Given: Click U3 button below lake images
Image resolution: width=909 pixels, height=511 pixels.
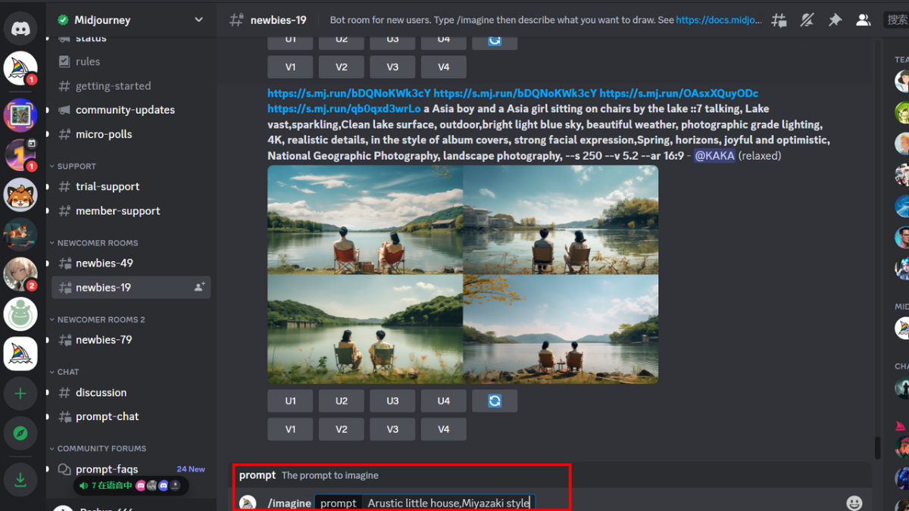Looking at the screenshot, I should click(x=392, y=400).
